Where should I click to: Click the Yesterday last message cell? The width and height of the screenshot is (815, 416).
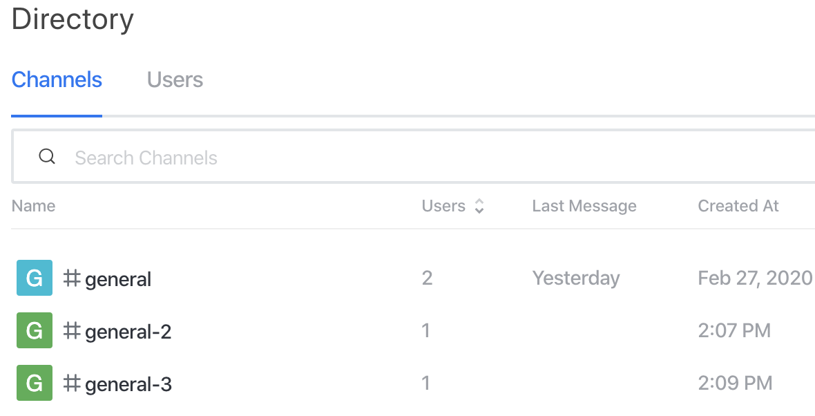[x=576, y=278]
